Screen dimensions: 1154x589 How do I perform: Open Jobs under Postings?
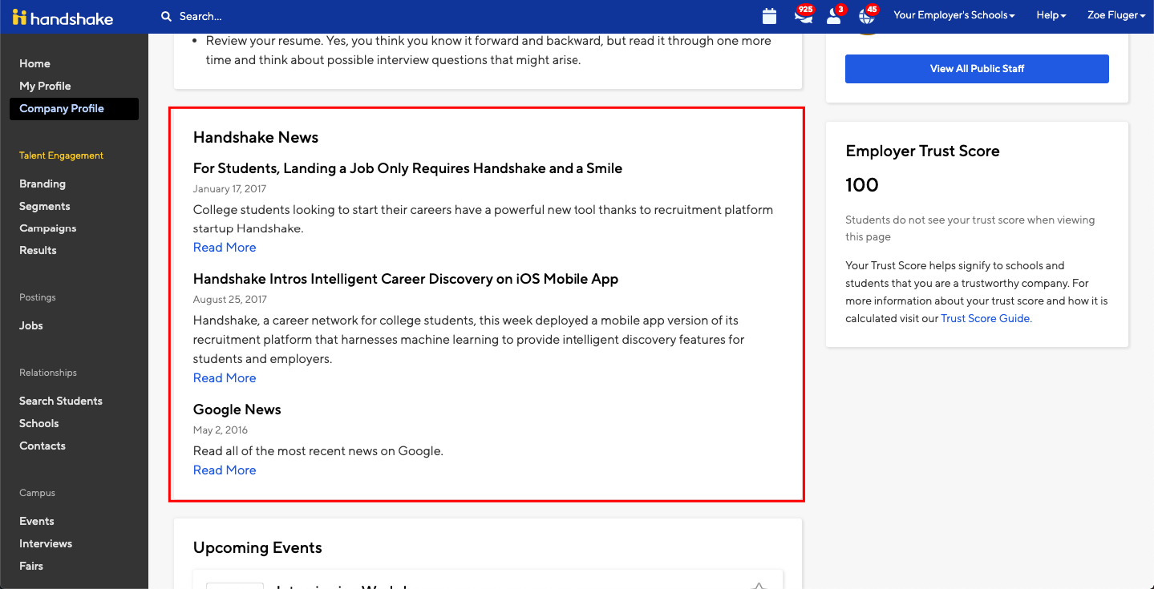31,325
